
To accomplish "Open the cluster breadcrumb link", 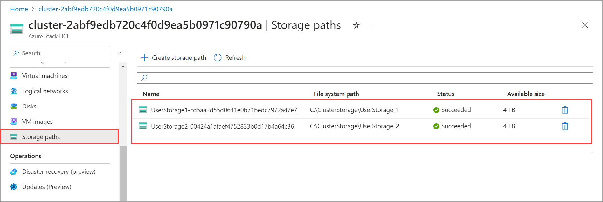I will tap(105, 9).
